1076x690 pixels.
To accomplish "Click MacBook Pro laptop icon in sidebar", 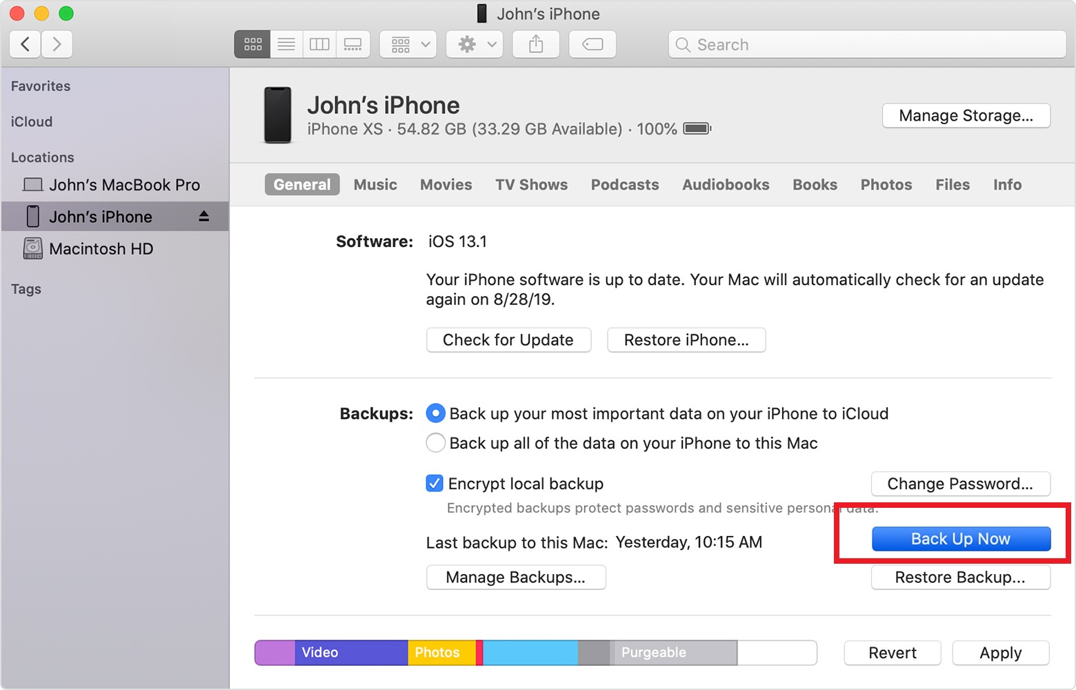I will point(32,185).
